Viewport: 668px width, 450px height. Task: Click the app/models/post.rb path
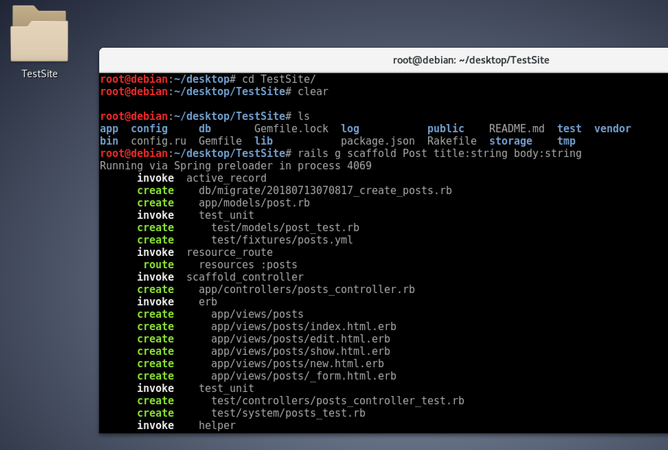254,203
